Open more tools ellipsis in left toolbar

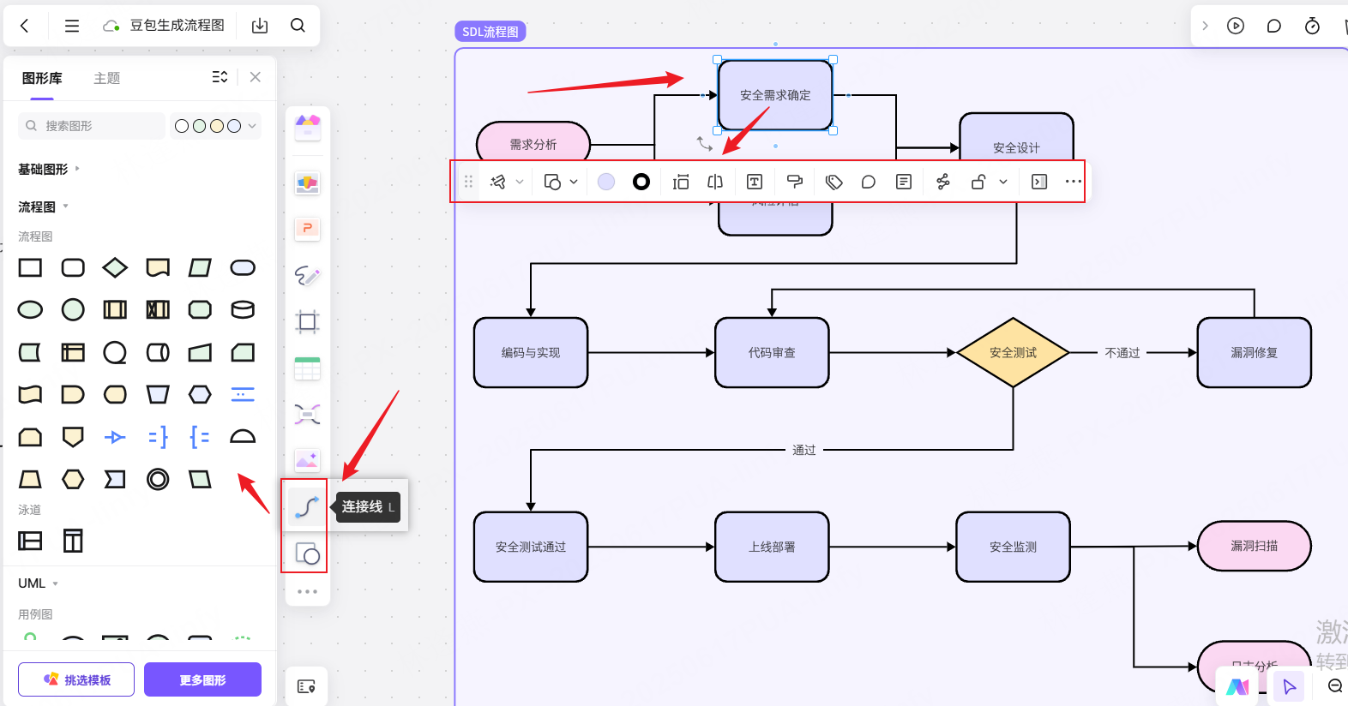tap(307, 591)
